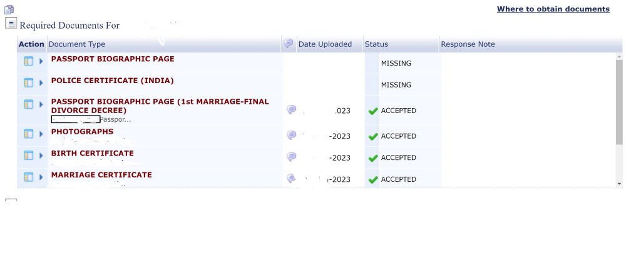
Task: Click comment bubble icon in table header
Action: (x=288, y=43)
